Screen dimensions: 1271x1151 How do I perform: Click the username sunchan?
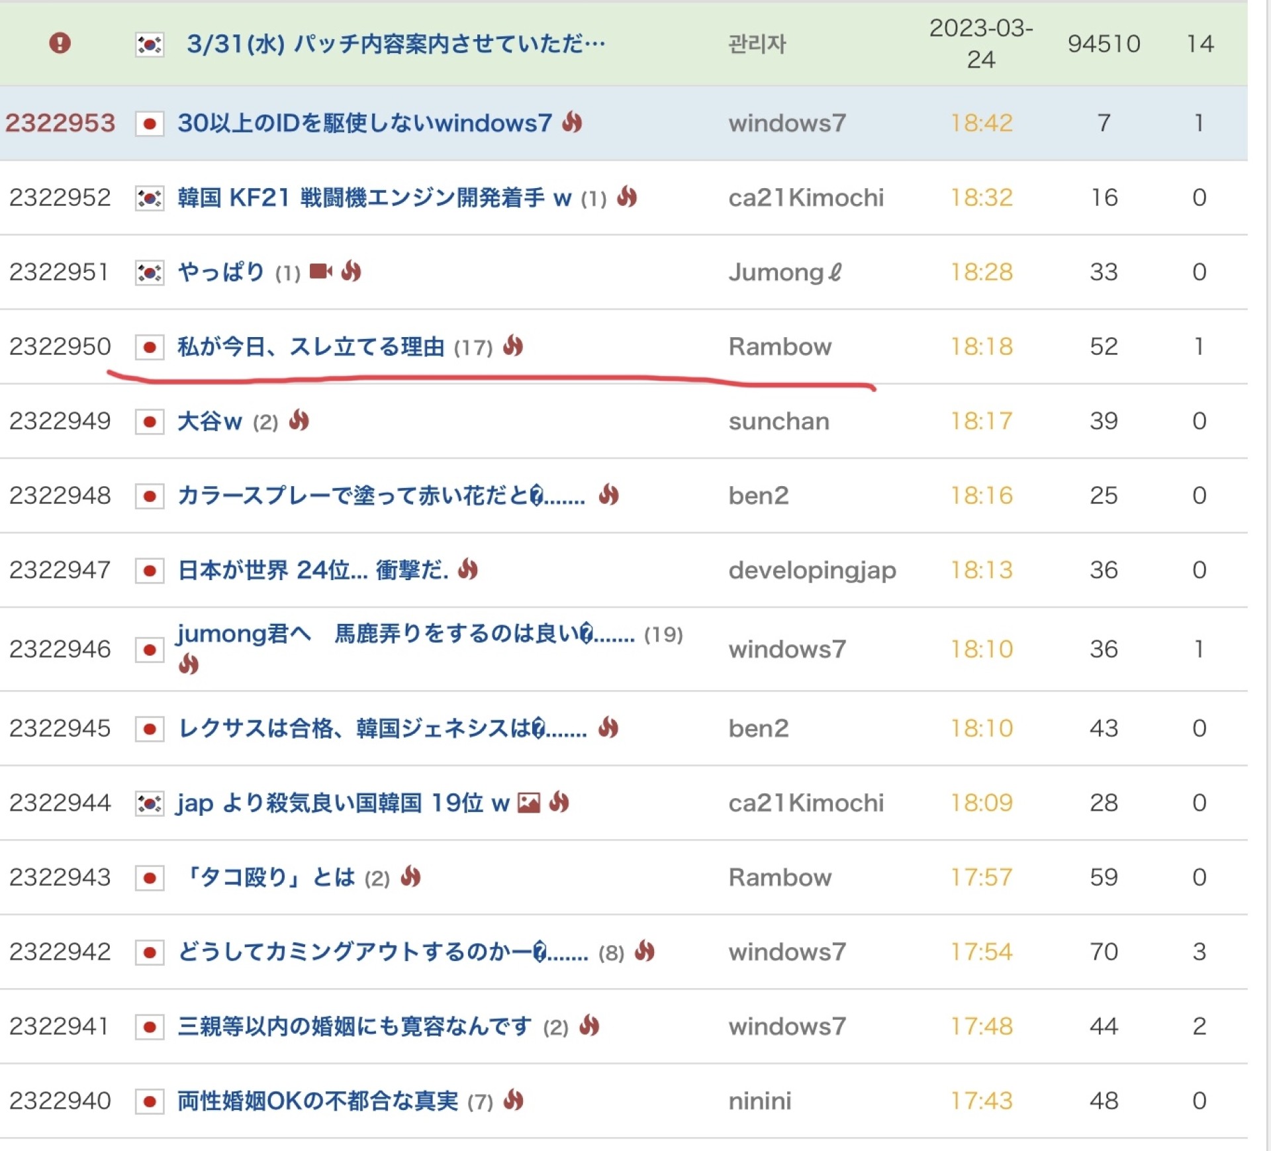pos(779,421)
